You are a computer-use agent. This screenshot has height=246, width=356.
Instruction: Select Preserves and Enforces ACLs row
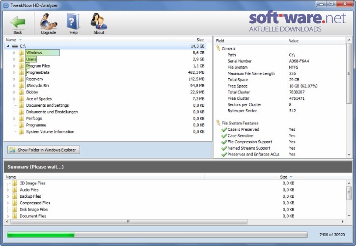pos(280,154)
